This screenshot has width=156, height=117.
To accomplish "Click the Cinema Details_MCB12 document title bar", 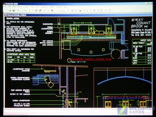I will (x=78, y=15).
